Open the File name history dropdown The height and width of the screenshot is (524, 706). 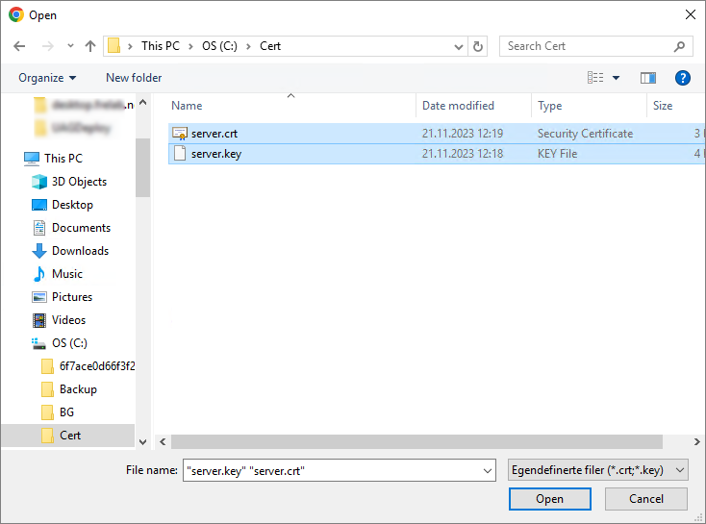[x=487, y=470]
